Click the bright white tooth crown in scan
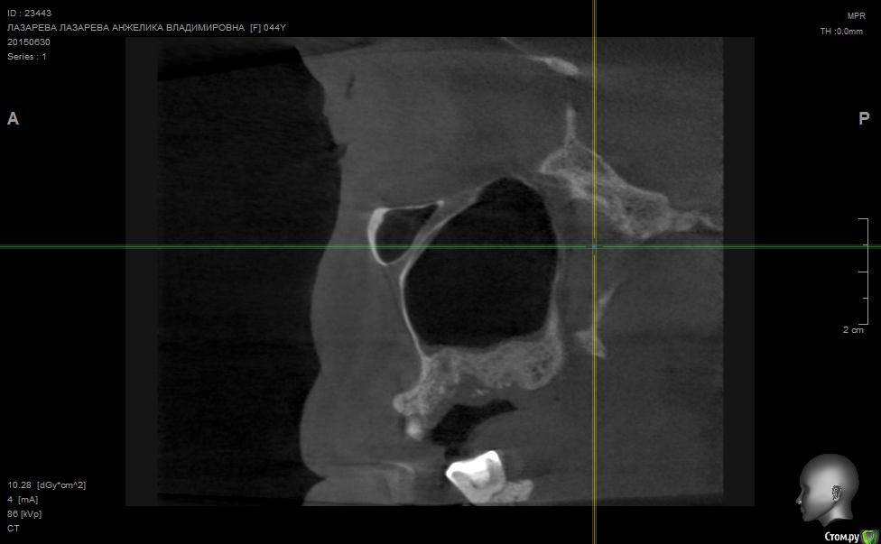Screen dimensions: 881x544 click(474, 471)
